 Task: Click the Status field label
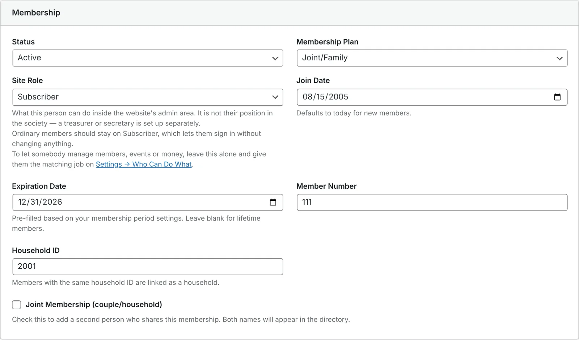pyautogui.click(x=24, y=42)
